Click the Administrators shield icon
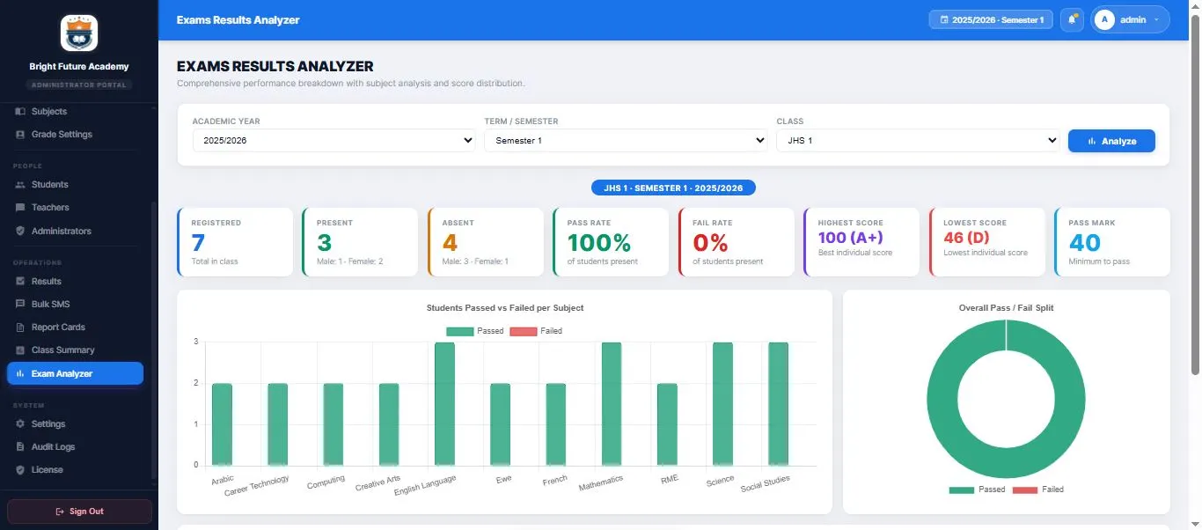The image size is (1202, 530). coord(20,231)
